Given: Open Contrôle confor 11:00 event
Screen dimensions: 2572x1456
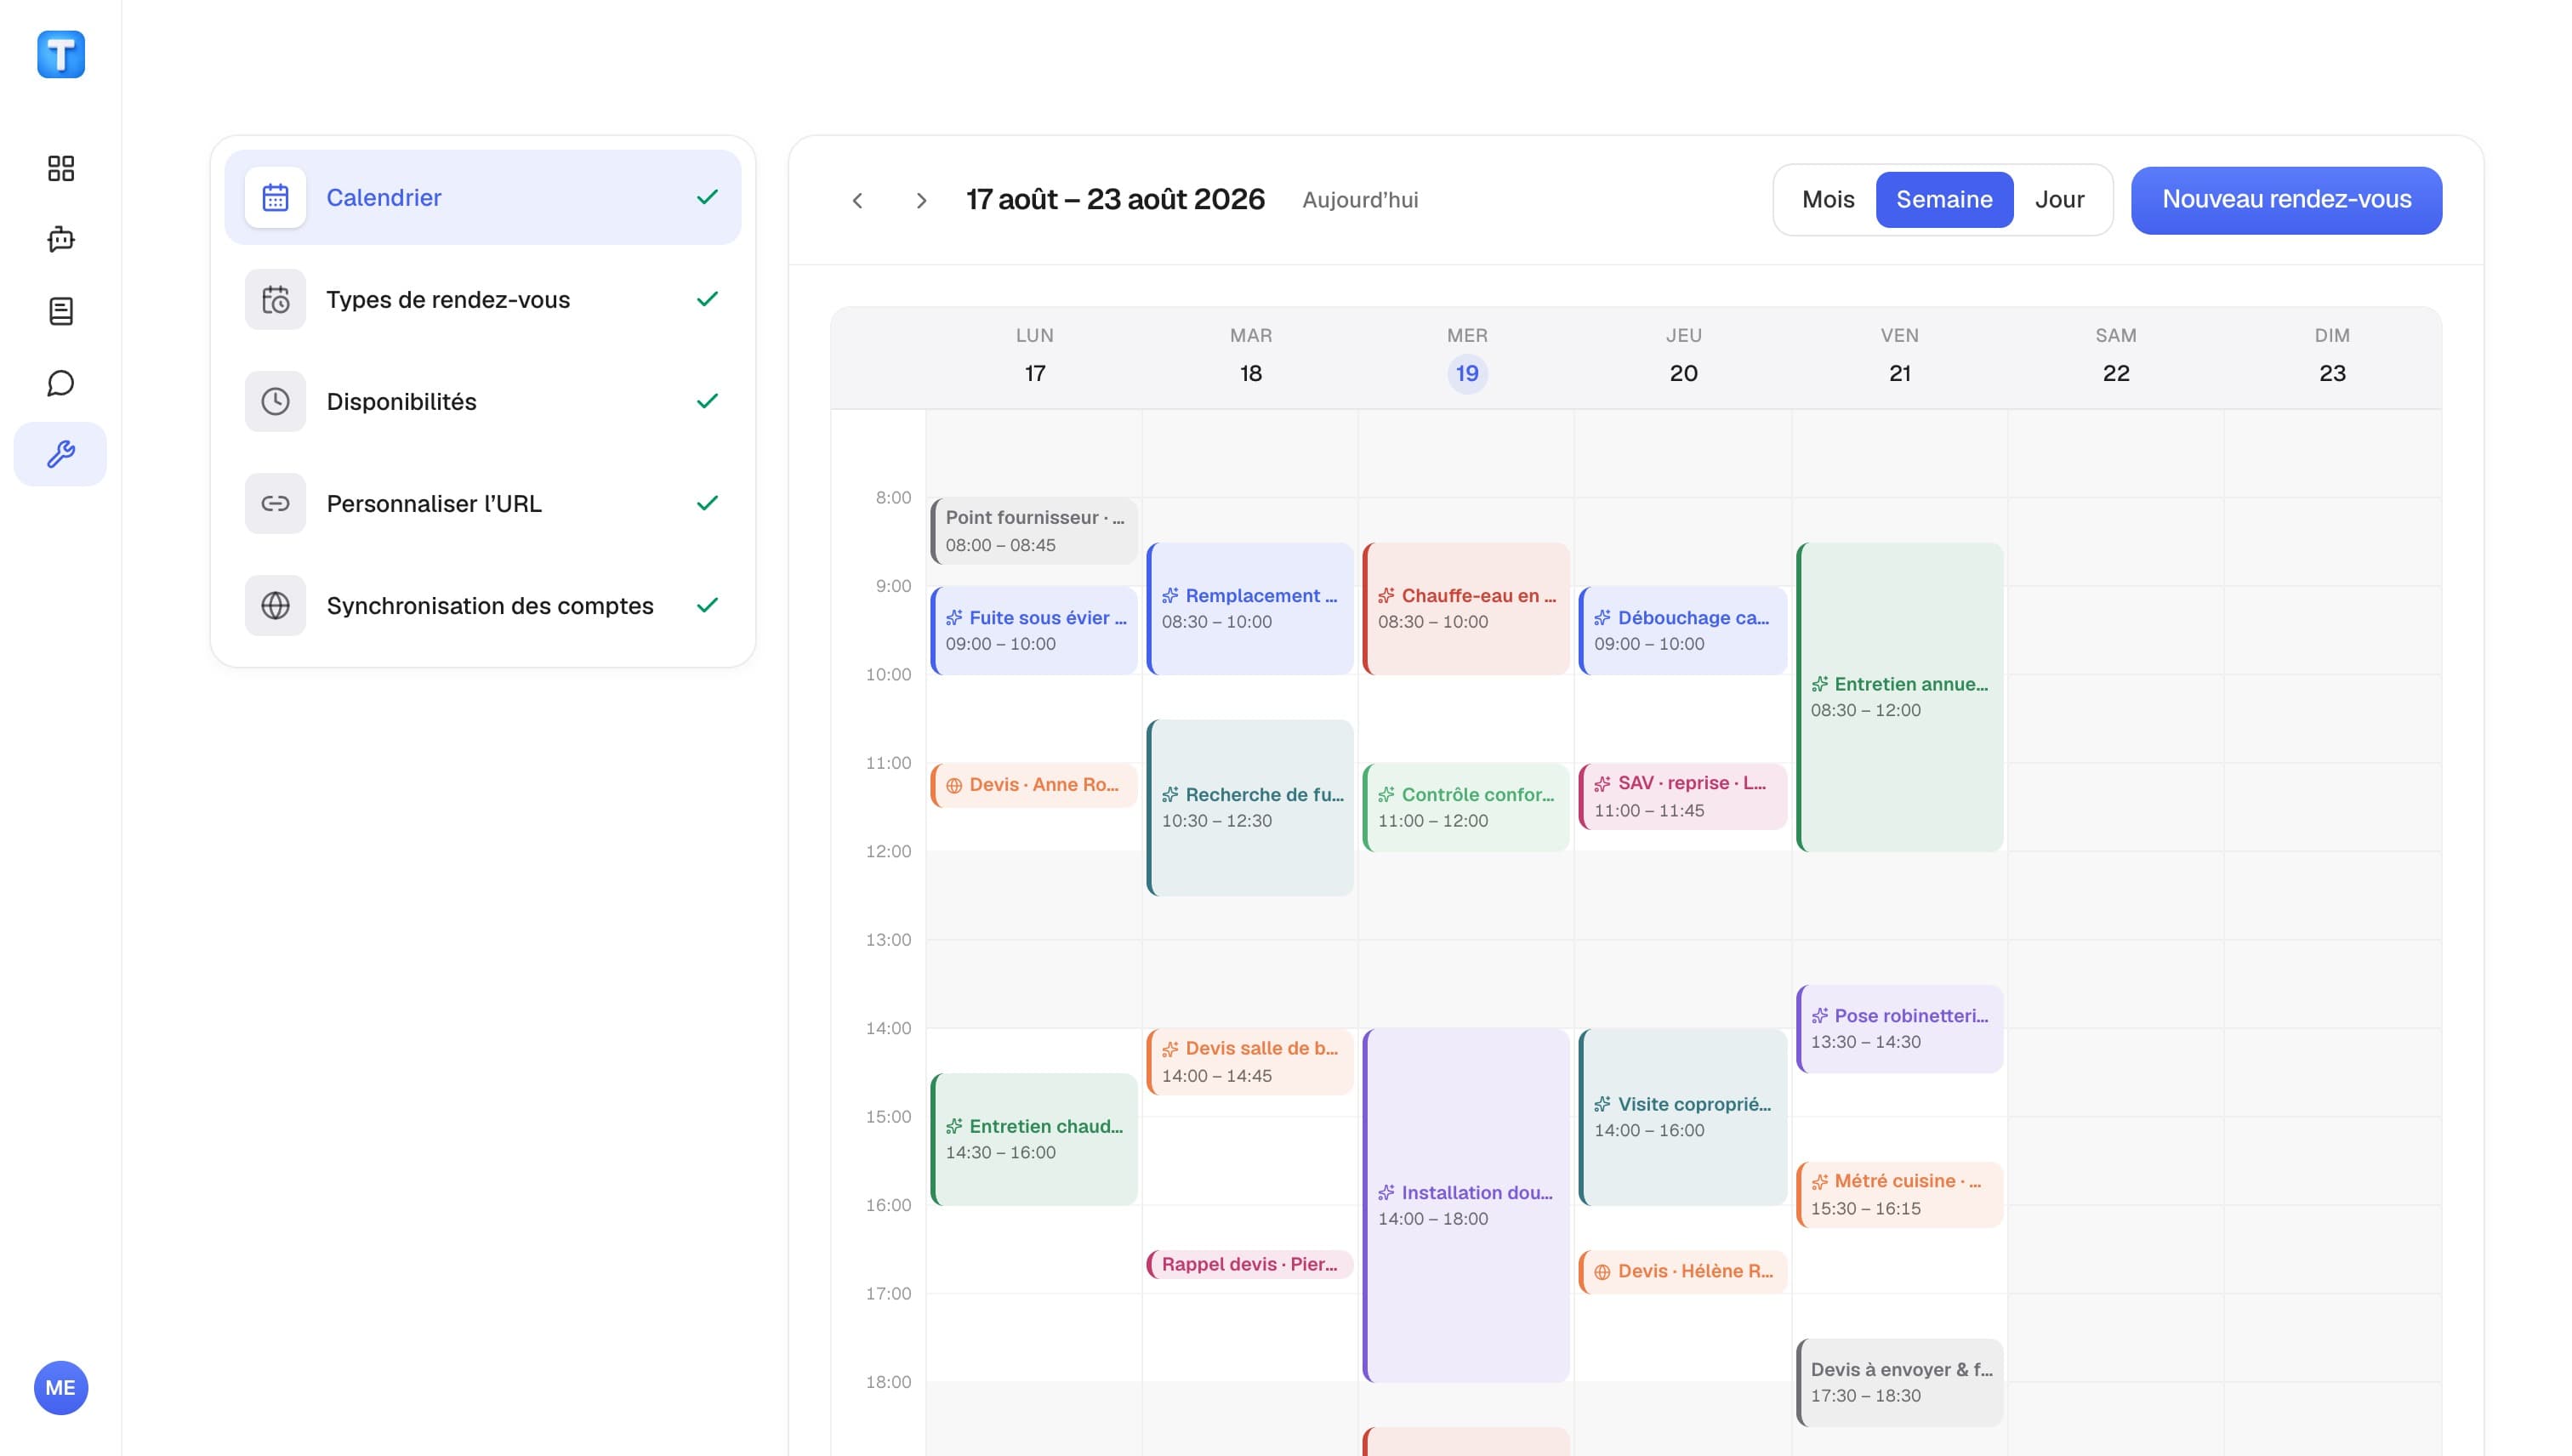Looking at the screenshot, I should [1466, 807].
